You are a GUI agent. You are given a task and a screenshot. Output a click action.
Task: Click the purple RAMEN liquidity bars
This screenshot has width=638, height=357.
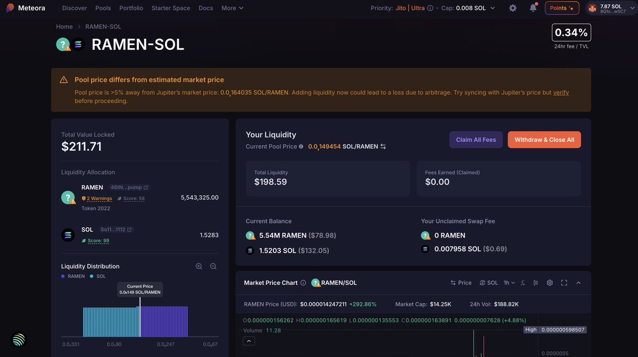pos(164,322)
